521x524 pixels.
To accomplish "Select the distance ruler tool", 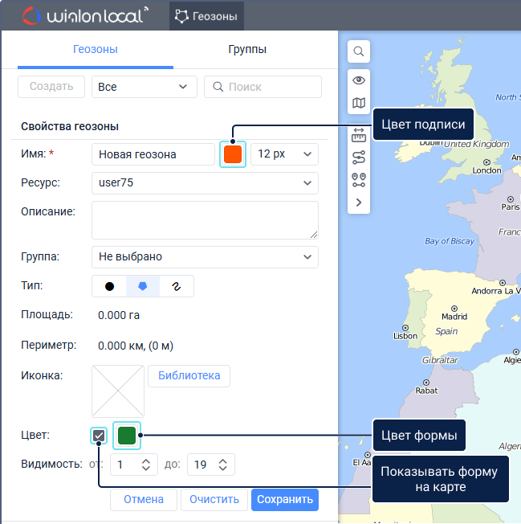I will (359, 135).
